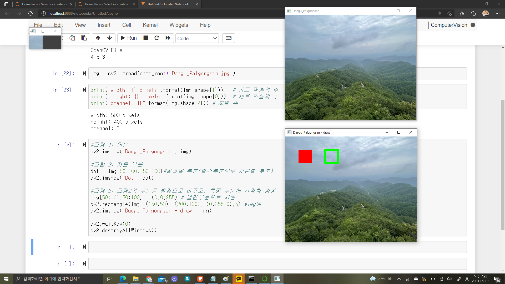Open the command palette keyboard icon
The image size is (505, 284).
tap(228, 38)
